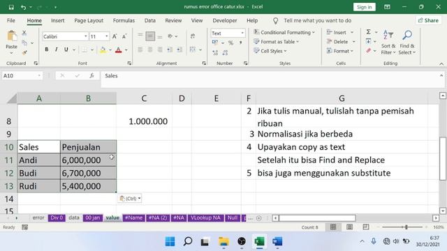Click the Copy icon in Clipboard group

pyautogui.click(x=24, y=43)
